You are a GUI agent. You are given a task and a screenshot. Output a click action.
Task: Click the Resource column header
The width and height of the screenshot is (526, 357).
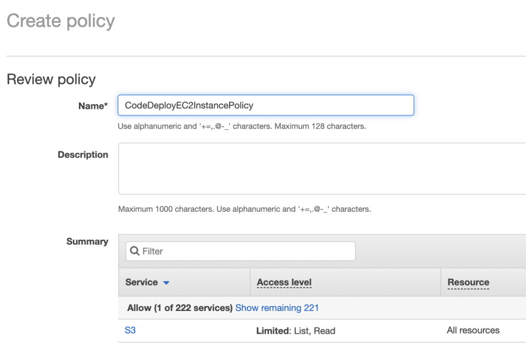pos(468,282)
